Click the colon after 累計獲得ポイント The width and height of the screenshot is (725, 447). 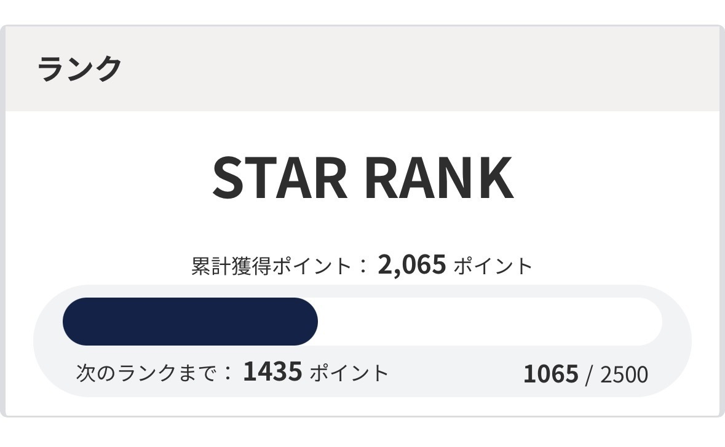click(363, 267)
